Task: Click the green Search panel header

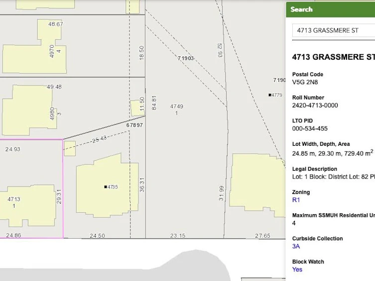Action: pyautogui.click(x=330, y=9)
